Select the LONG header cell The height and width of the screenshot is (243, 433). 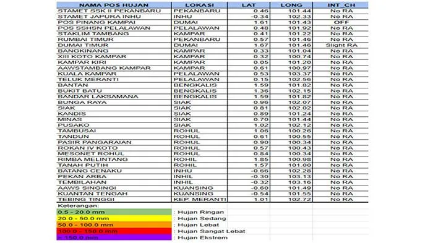[x=291, y=5]
